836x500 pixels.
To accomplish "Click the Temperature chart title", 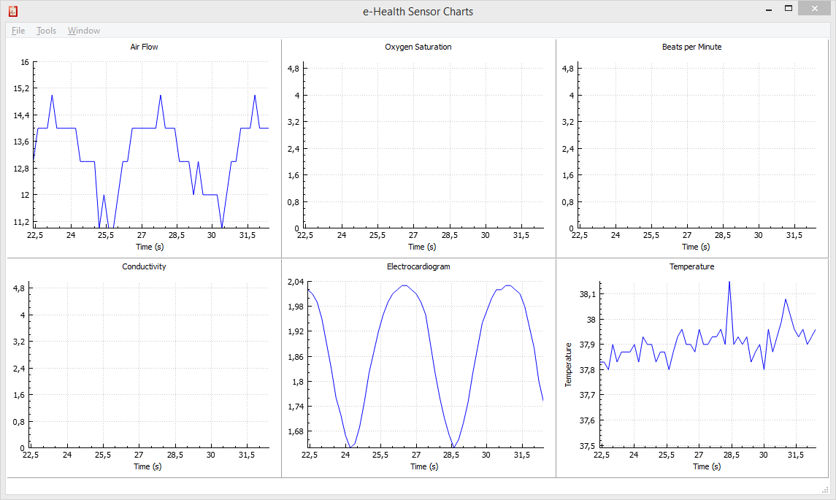I will click(x=691, y=266).
